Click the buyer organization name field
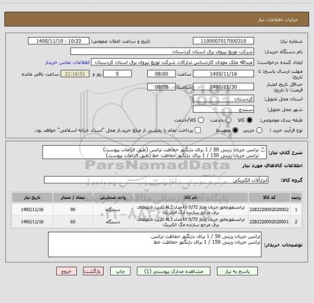This screenshot has width=314, height=303. [162, 51]
